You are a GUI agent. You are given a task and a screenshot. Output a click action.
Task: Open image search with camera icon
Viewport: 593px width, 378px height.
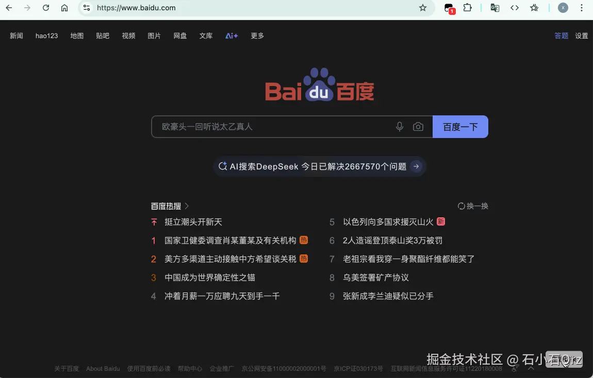(418, 127)
